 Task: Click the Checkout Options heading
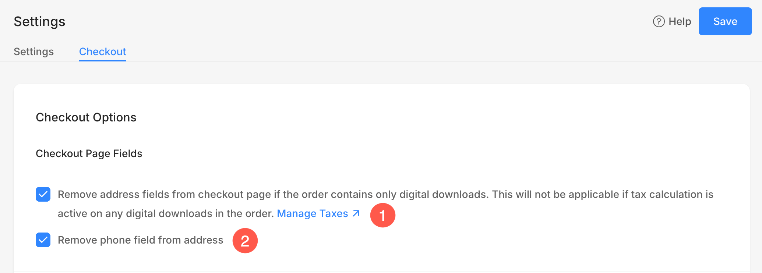tap(86, 117)
